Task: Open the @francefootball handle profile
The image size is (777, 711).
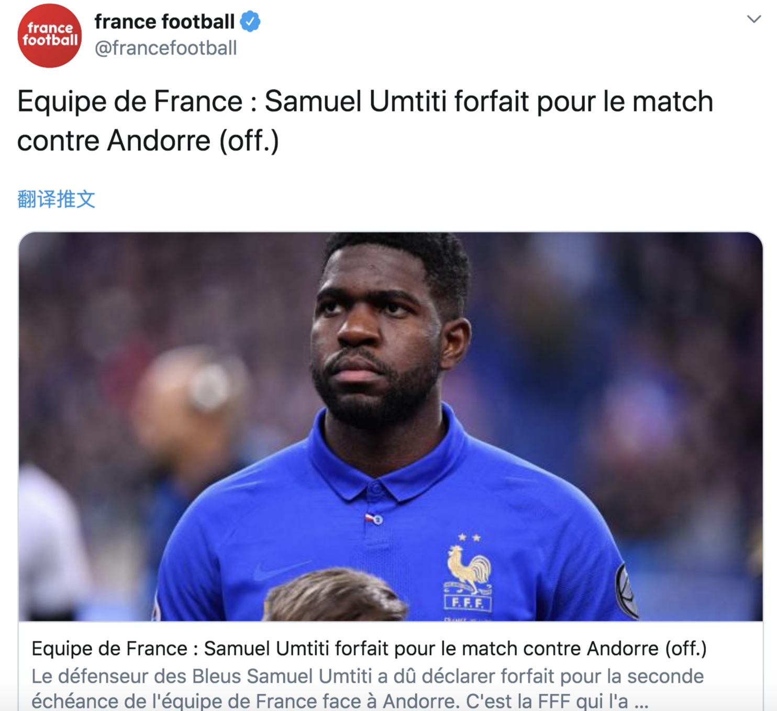Action: tap(166, 48)
